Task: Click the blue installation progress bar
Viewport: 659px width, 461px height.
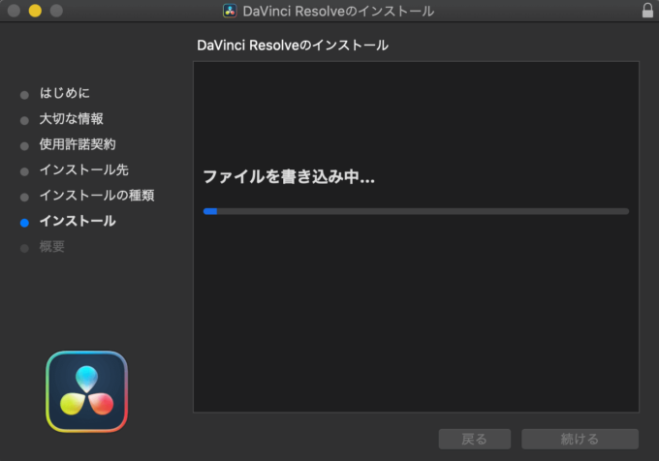Action: tap(416, 211)
